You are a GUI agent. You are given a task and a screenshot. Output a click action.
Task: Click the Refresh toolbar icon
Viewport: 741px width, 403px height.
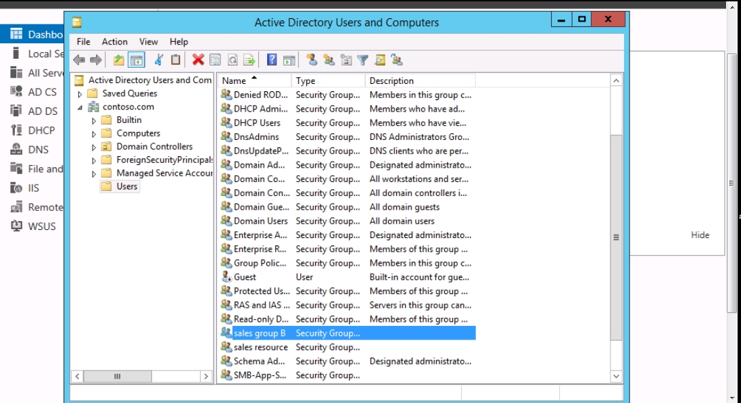click(x=232, y=60)
